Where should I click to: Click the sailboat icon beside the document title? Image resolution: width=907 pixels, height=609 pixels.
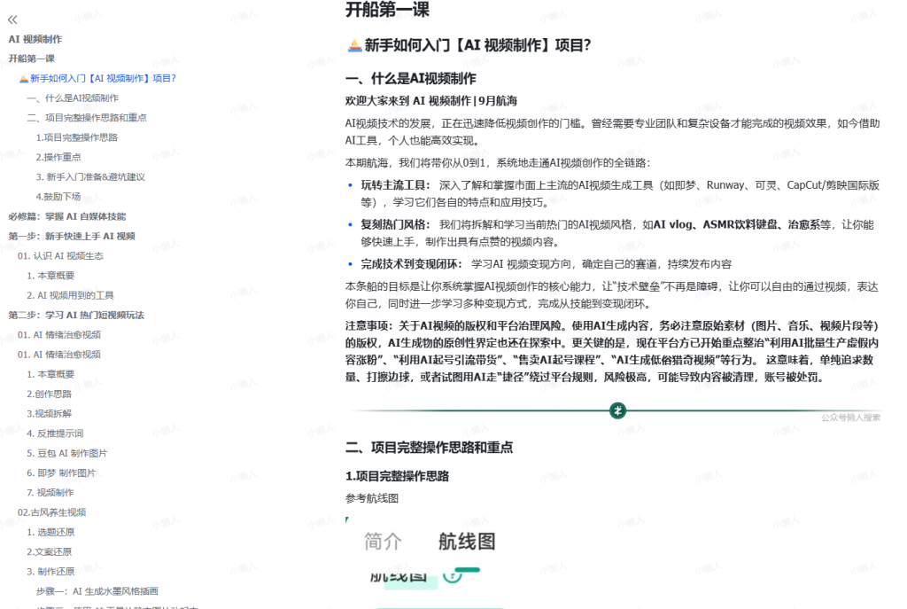354,45
